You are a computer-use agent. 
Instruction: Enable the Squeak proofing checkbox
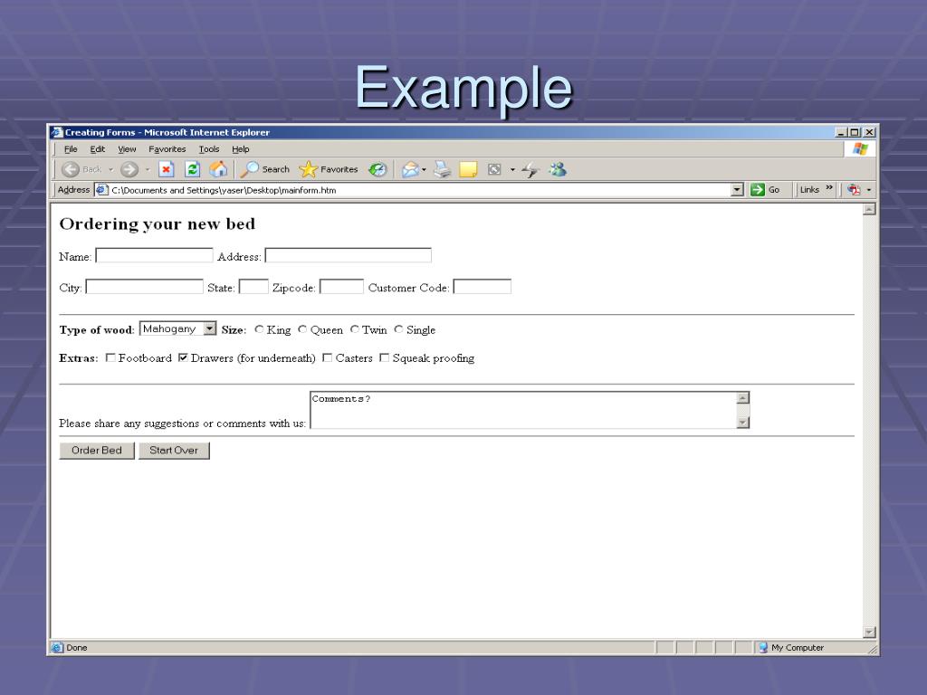pyautogui.click(x=384, y=357)
